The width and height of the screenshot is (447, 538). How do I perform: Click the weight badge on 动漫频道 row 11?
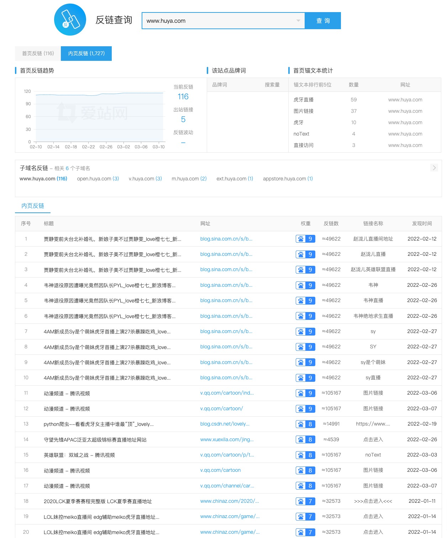305,393
